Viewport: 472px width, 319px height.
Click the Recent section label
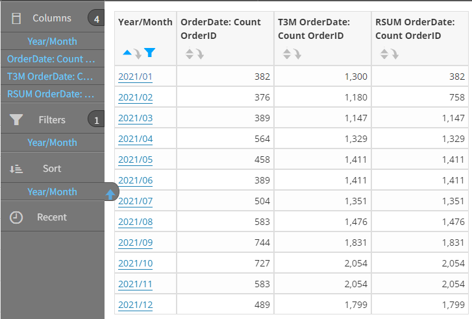click(x=52, y=217)
